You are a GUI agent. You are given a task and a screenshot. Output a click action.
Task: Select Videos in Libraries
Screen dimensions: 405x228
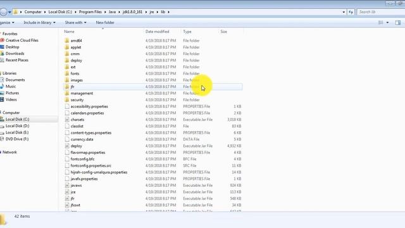click(11, 99)
